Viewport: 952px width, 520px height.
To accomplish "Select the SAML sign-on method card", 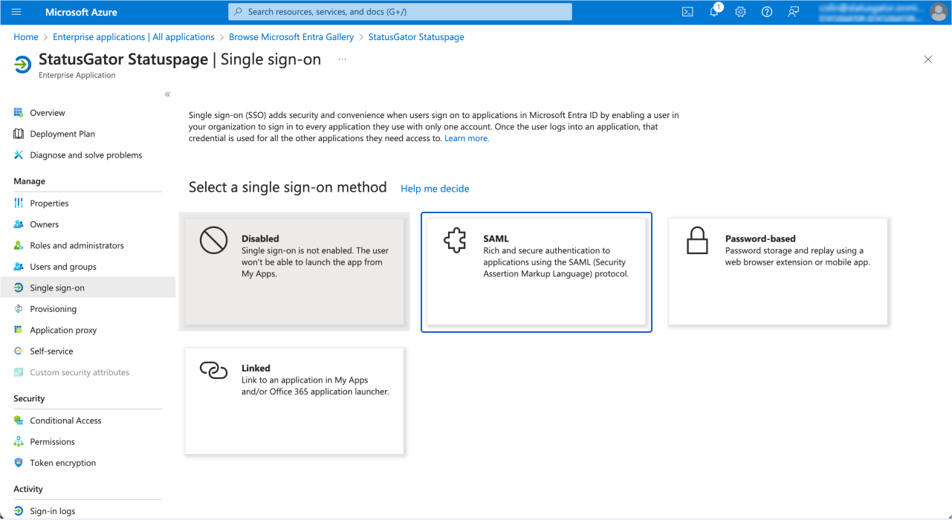I will (x=537, y=272).
